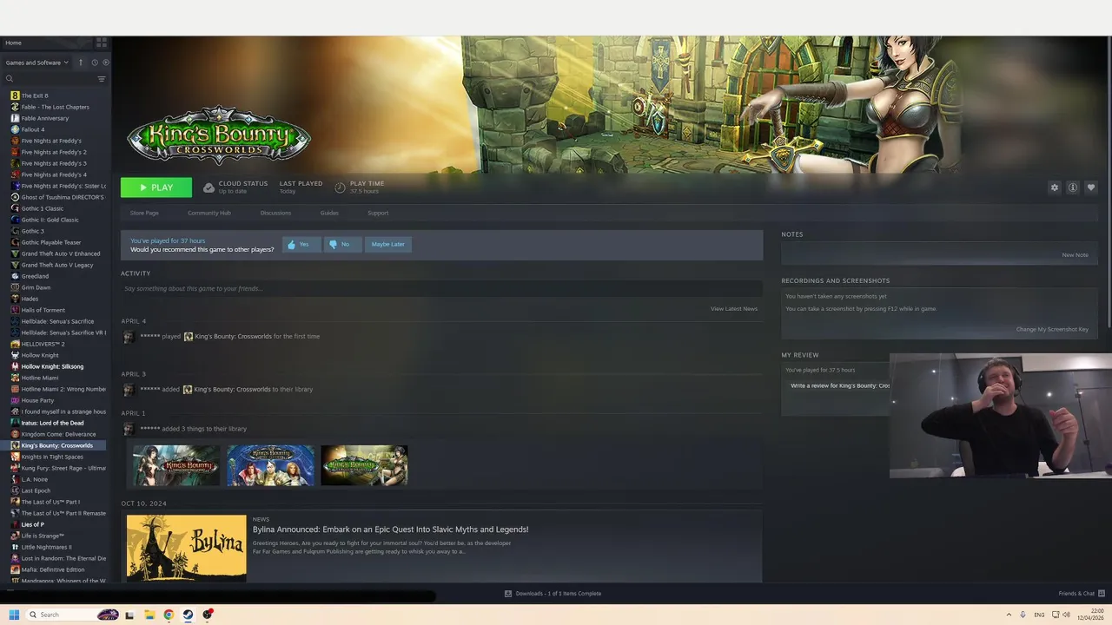Screen dimensions: 1112x625
Task: Select L.A. Noire in library
Action: click(x=35, y=479)
